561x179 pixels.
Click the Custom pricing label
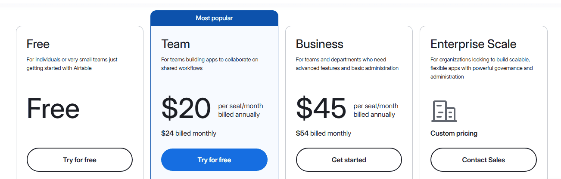pos(454,133)
